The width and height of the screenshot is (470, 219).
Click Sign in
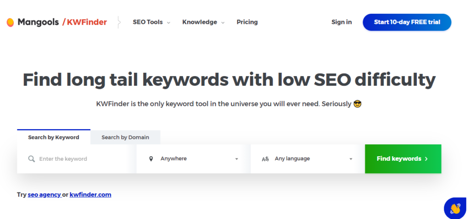pos(341,22)
